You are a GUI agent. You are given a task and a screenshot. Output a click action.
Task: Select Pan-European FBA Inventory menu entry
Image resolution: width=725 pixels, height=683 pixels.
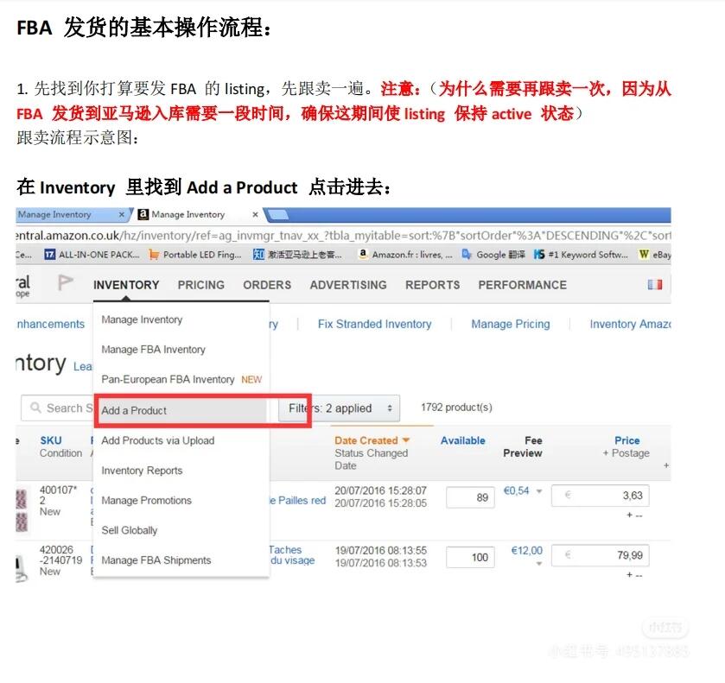click(x=181, y=379)
